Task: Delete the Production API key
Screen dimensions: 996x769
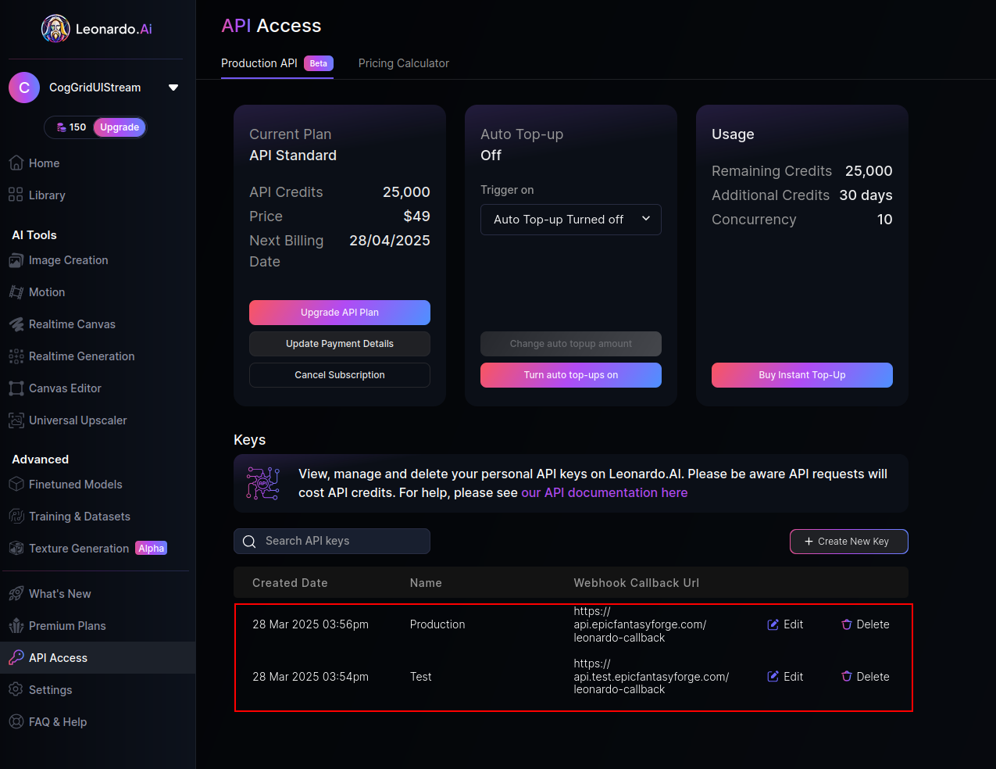Action: (866, 624)
